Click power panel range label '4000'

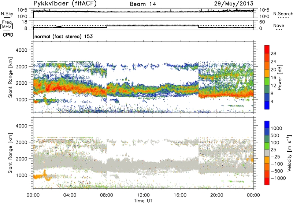click(x=21, y=50)
